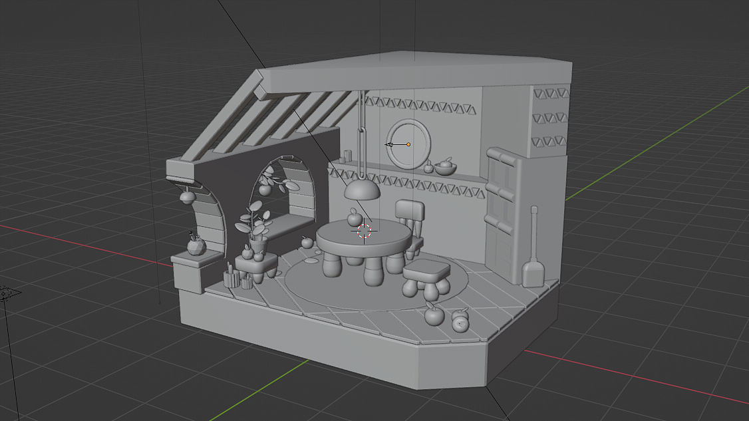
Task: Select the fruit bowl on the shelf
Action: 446,167
